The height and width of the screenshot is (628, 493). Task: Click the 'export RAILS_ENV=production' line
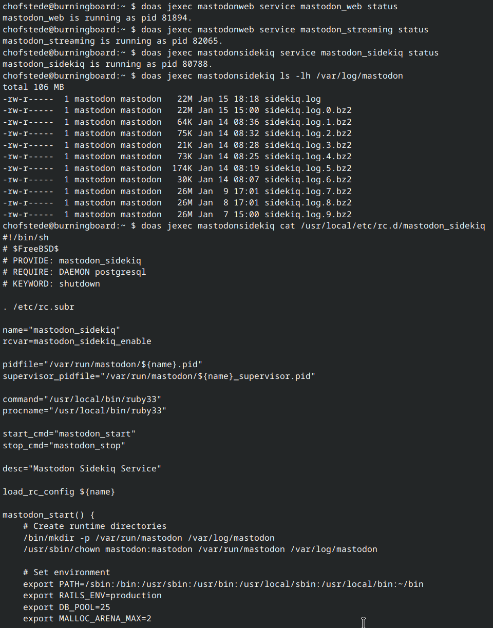pos(92,595)
